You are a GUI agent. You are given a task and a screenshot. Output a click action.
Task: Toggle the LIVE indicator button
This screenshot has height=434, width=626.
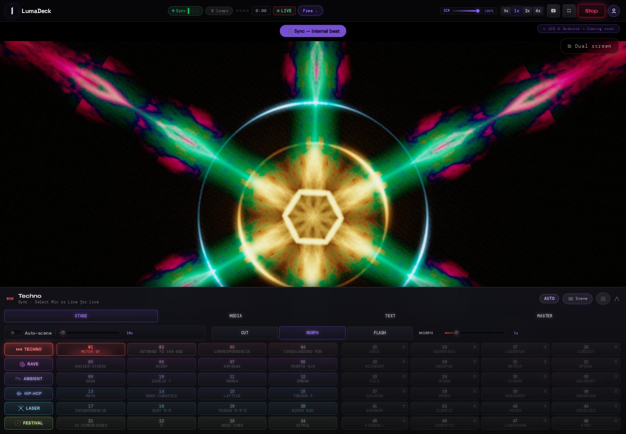tap(284, 11)
